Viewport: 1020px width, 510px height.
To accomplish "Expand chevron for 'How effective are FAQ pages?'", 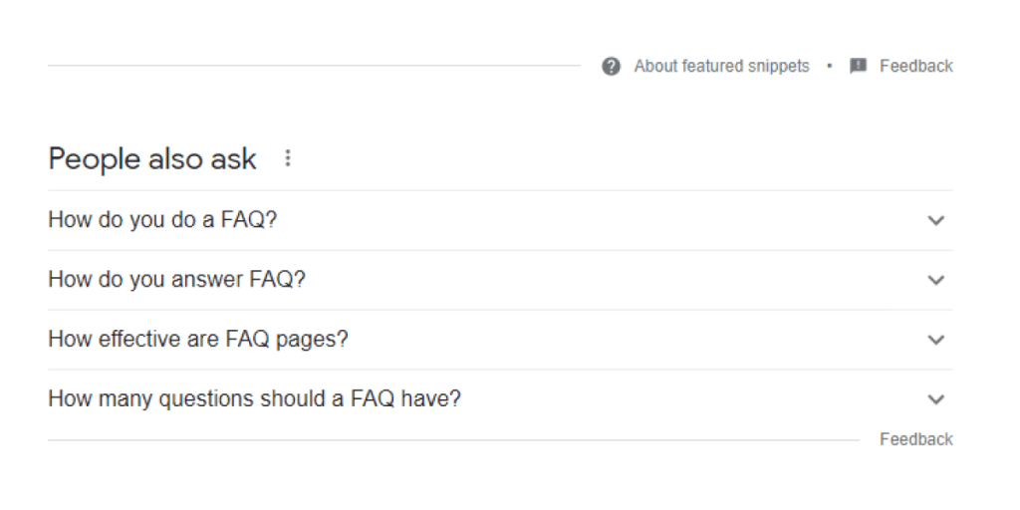I will point(935,340).
